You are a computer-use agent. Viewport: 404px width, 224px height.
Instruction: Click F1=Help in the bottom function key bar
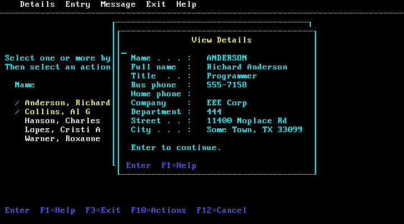(57, 211)
